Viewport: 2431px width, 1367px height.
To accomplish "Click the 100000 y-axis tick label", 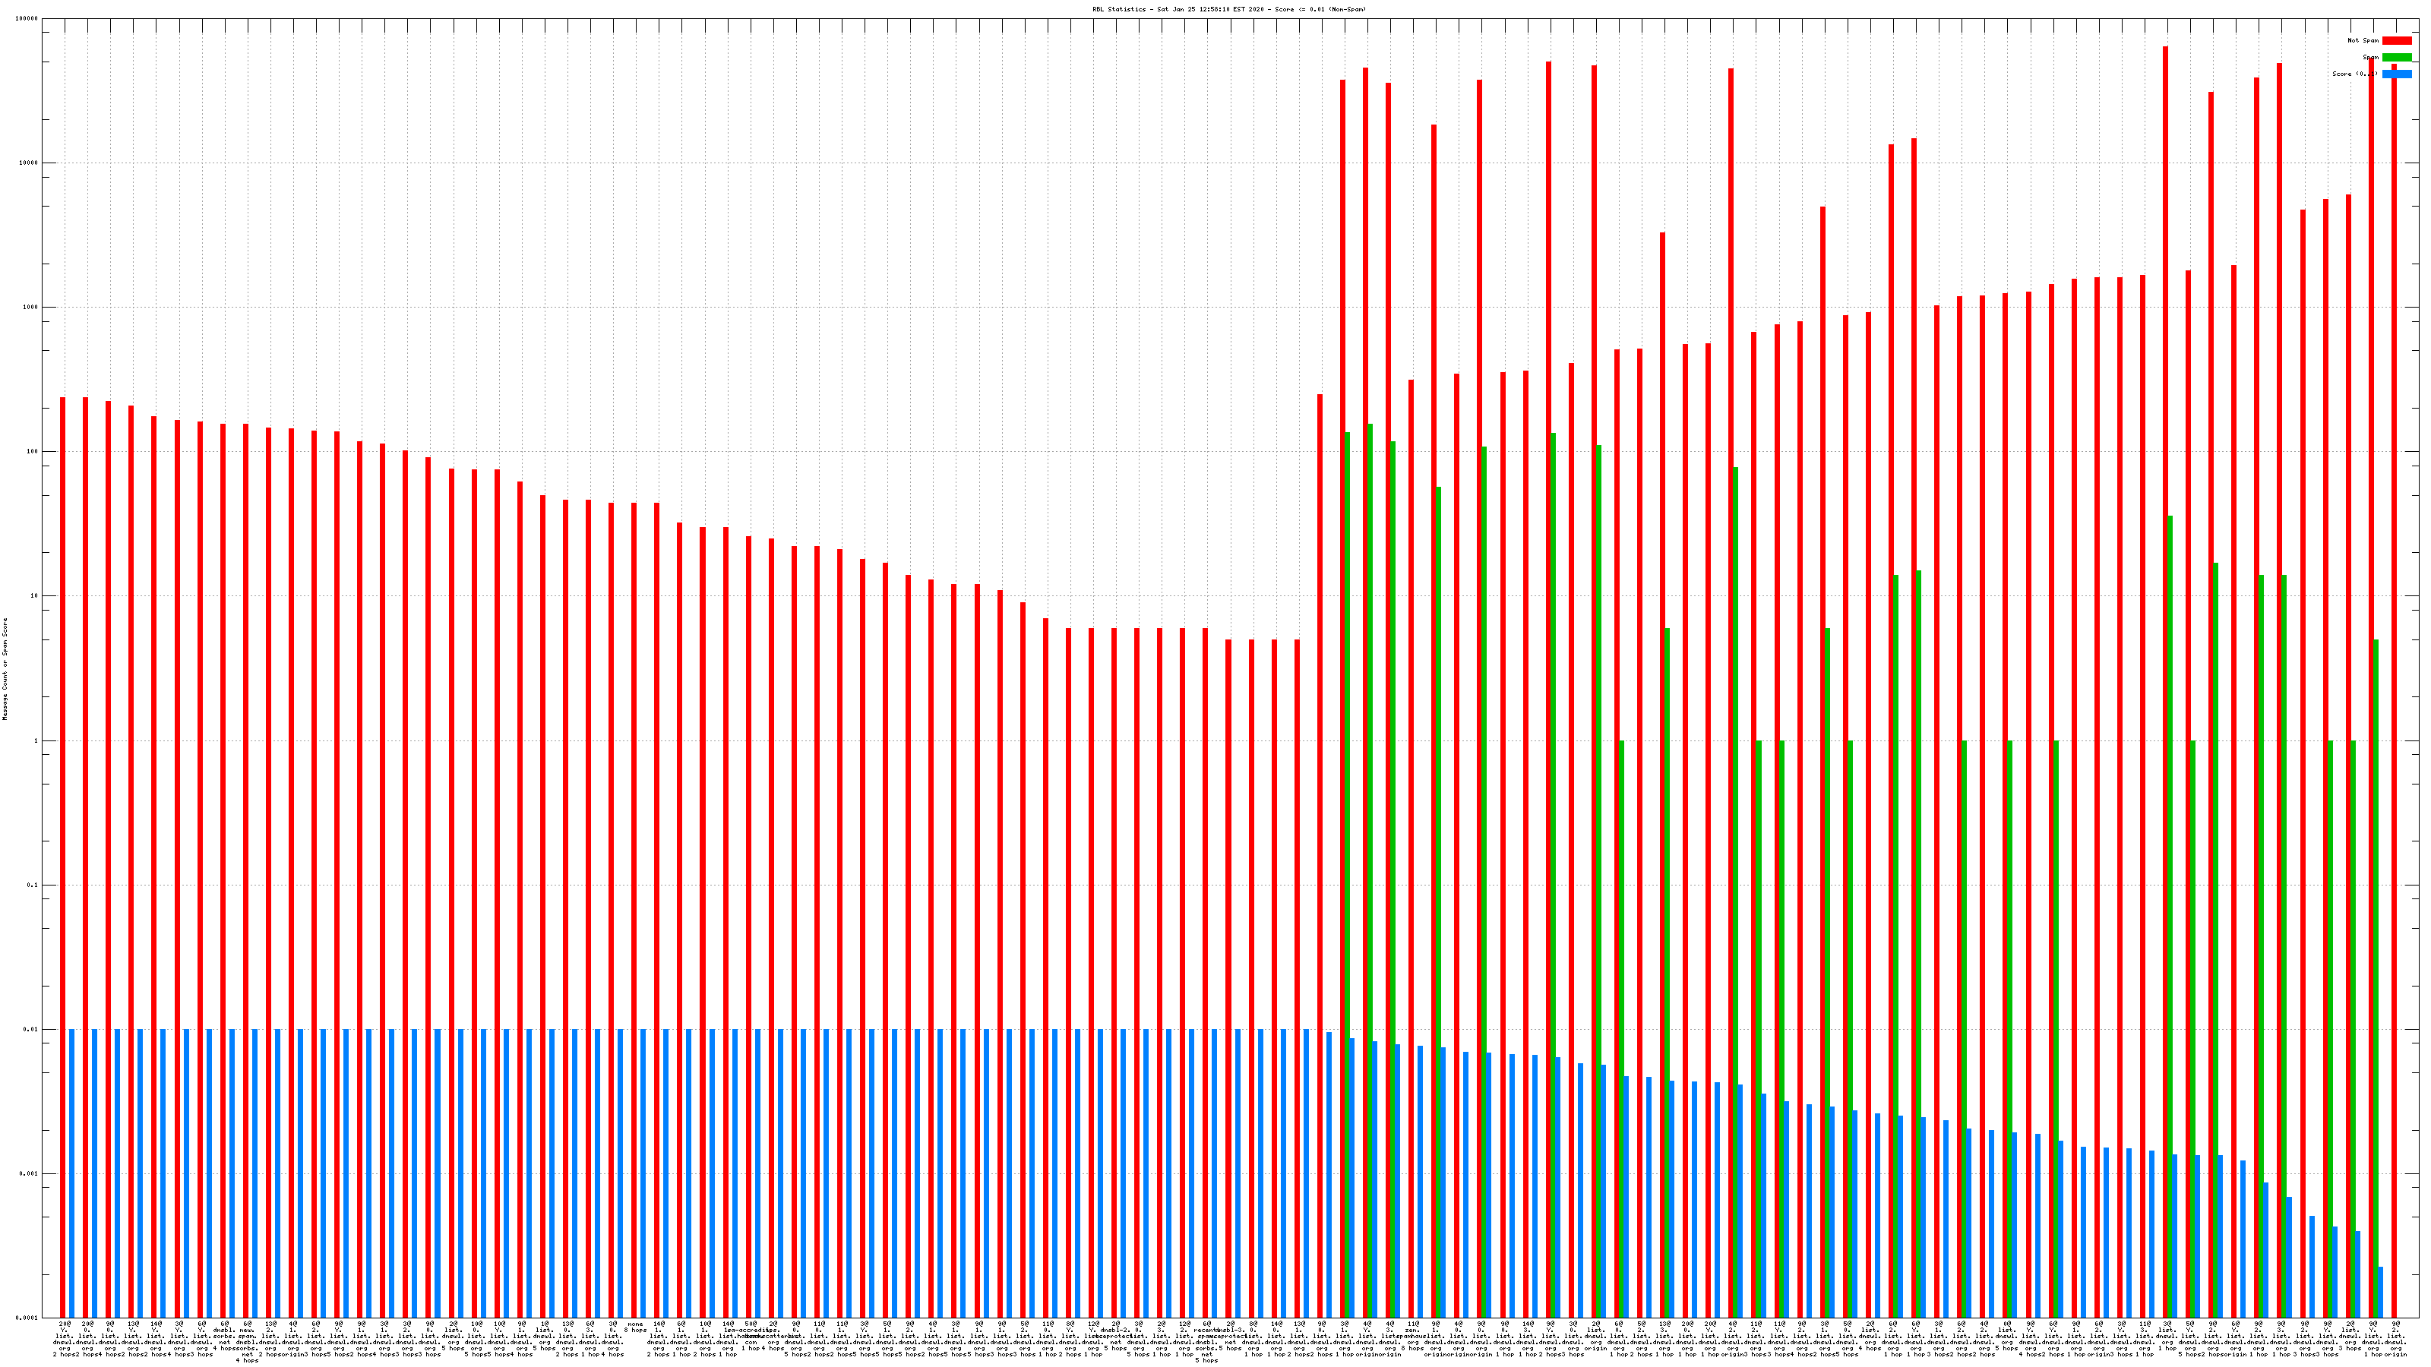I will coord(27,19).
